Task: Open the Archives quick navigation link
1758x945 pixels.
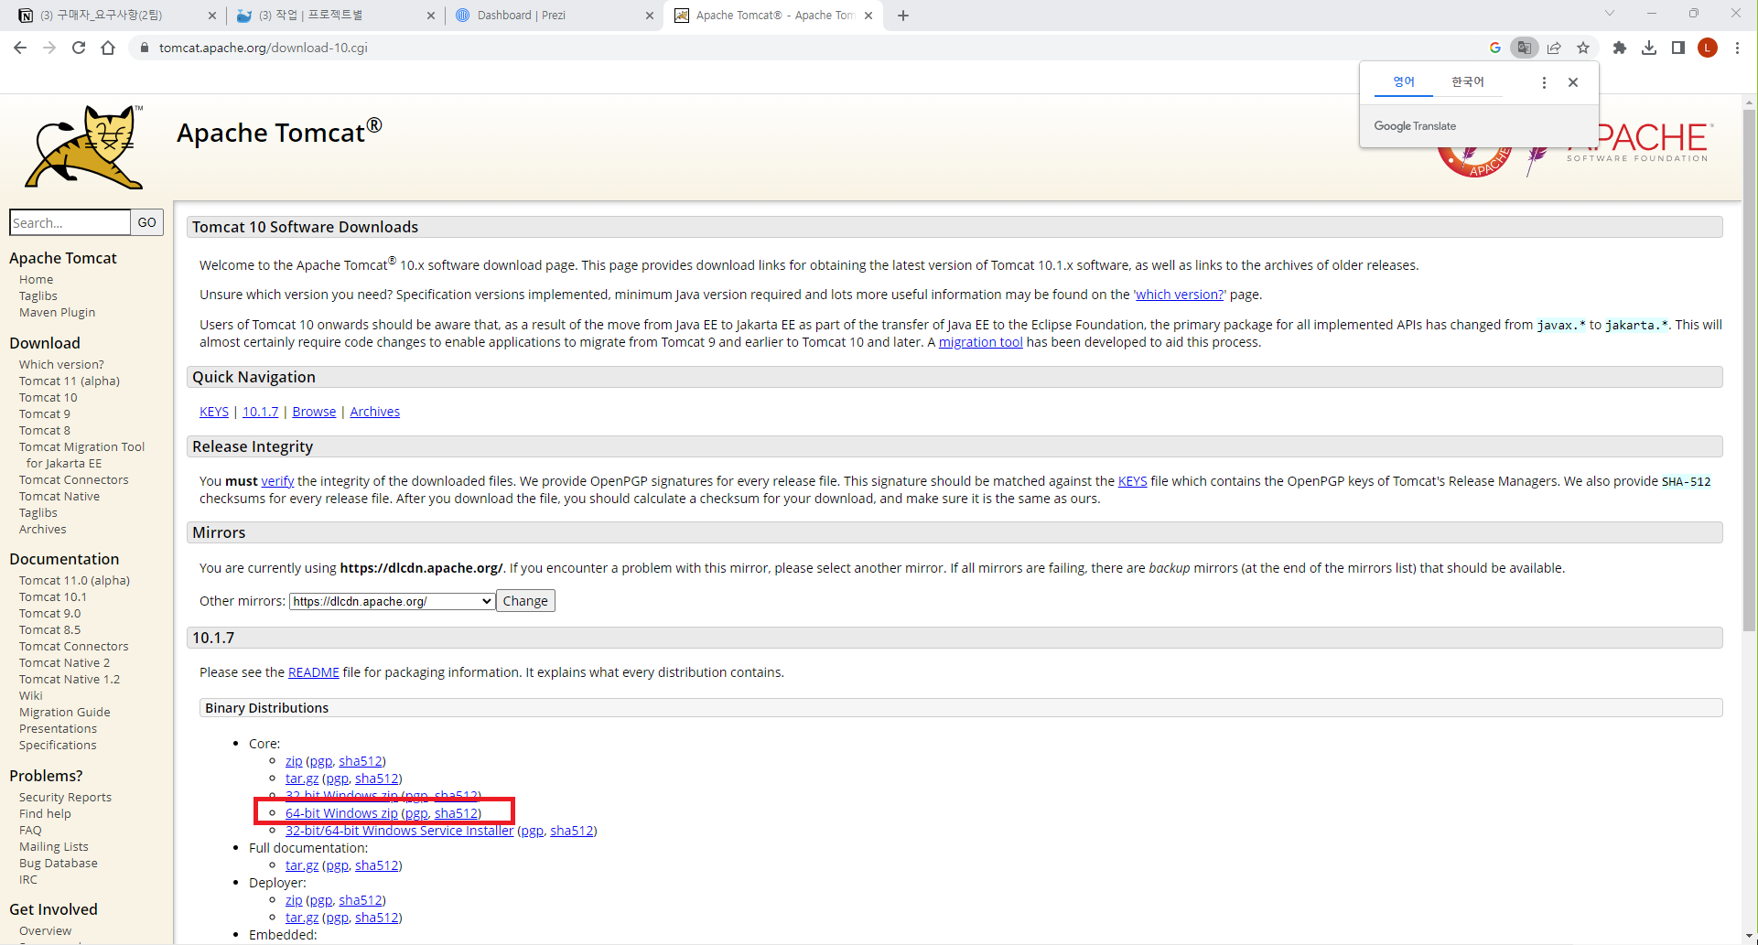Action: click(x=375, y=412)
